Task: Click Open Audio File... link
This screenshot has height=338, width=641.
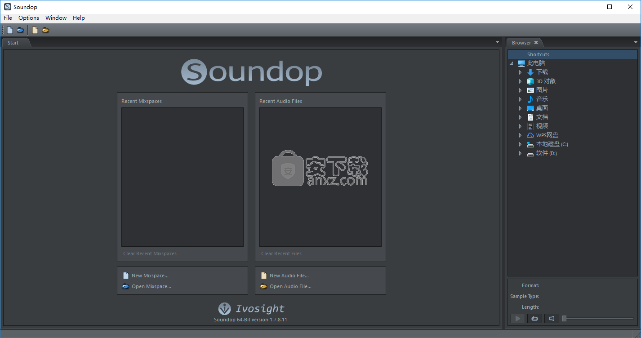Action: point(290,286)
